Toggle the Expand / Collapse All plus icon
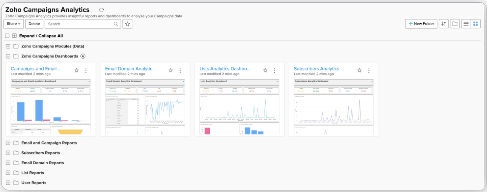The image size is (487, 192). (14, 36)
